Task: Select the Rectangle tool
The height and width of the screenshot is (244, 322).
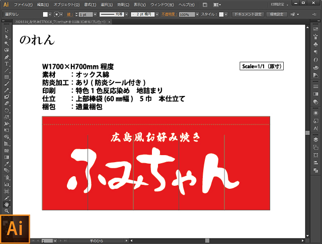Action: pyautogui.click(x=7, y=77)
